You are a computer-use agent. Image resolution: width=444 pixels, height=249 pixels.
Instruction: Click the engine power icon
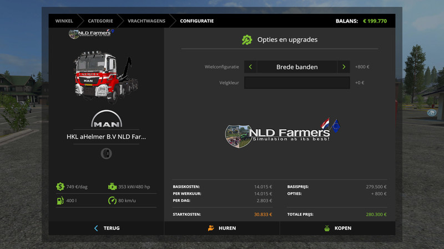(x=113, y=186)
